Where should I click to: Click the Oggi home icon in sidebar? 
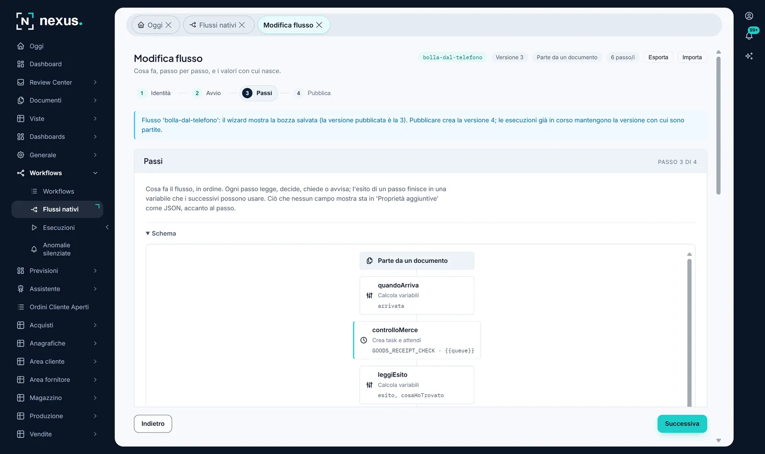21,46
